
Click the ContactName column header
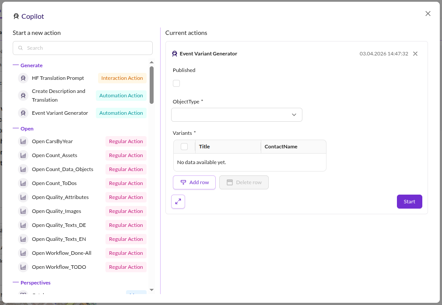click(294, 147)
